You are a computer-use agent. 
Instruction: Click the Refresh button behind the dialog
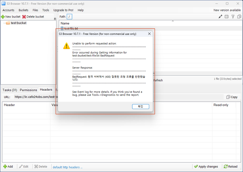(158, 80)
